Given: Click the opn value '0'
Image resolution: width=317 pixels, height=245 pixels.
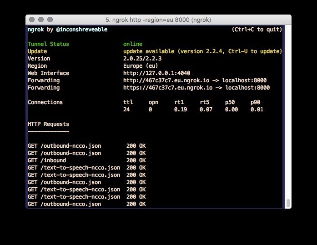Looking at the screenshot, I should point(150,110).
